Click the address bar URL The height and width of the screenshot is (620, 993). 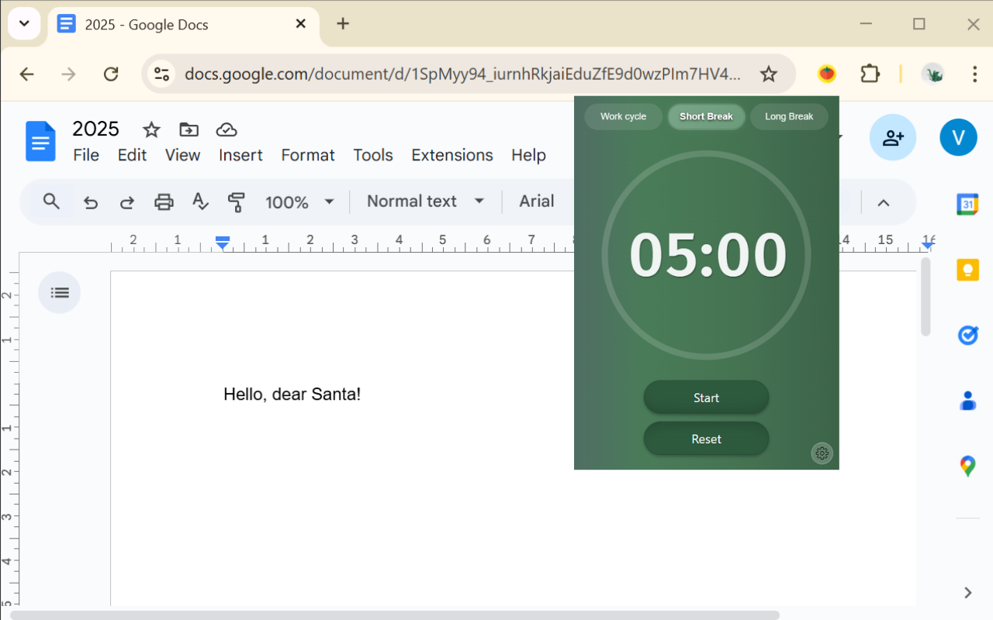point(462,74)
